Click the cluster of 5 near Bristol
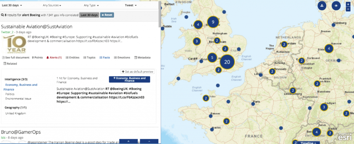Image resolution: width=354 pixels, height=144 pixels. pos(212,58)
